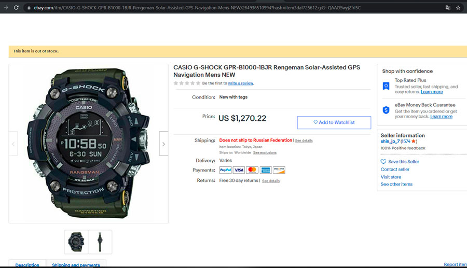
Task: Click the five-star rating icons
Action: pyautogui.click(x=187, y=83)
